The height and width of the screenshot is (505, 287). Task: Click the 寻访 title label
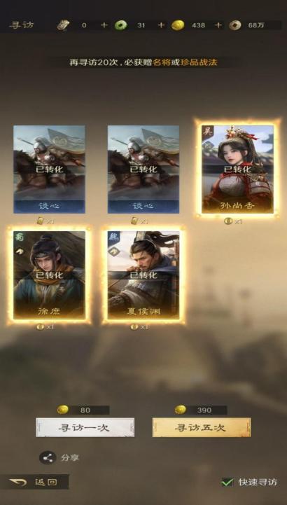point(21,25)
